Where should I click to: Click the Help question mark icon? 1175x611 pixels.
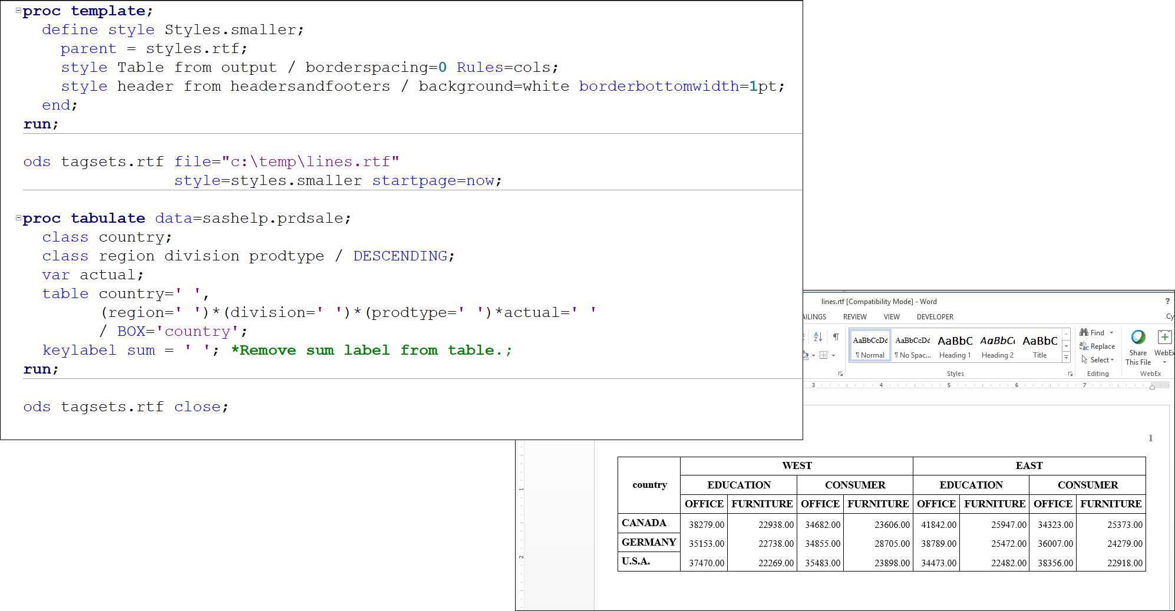click(x=1168, y=301)
